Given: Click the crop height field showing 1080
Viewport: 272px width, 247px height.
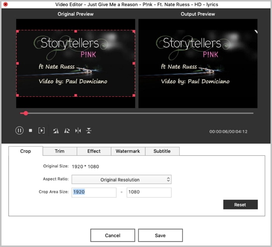Looking at the screenshot, I should click(x=149, y=192).
